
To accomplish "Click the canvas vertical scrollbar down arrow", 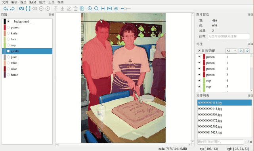I will click(193, 142).
